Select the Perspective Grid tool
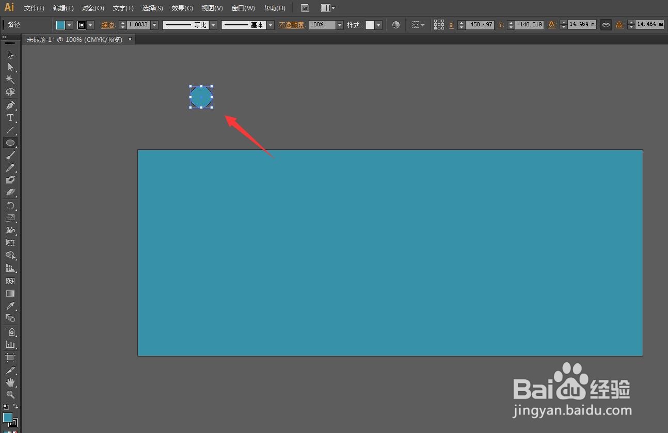The height and width of the screenshot is (433, 668). point(10,268)
